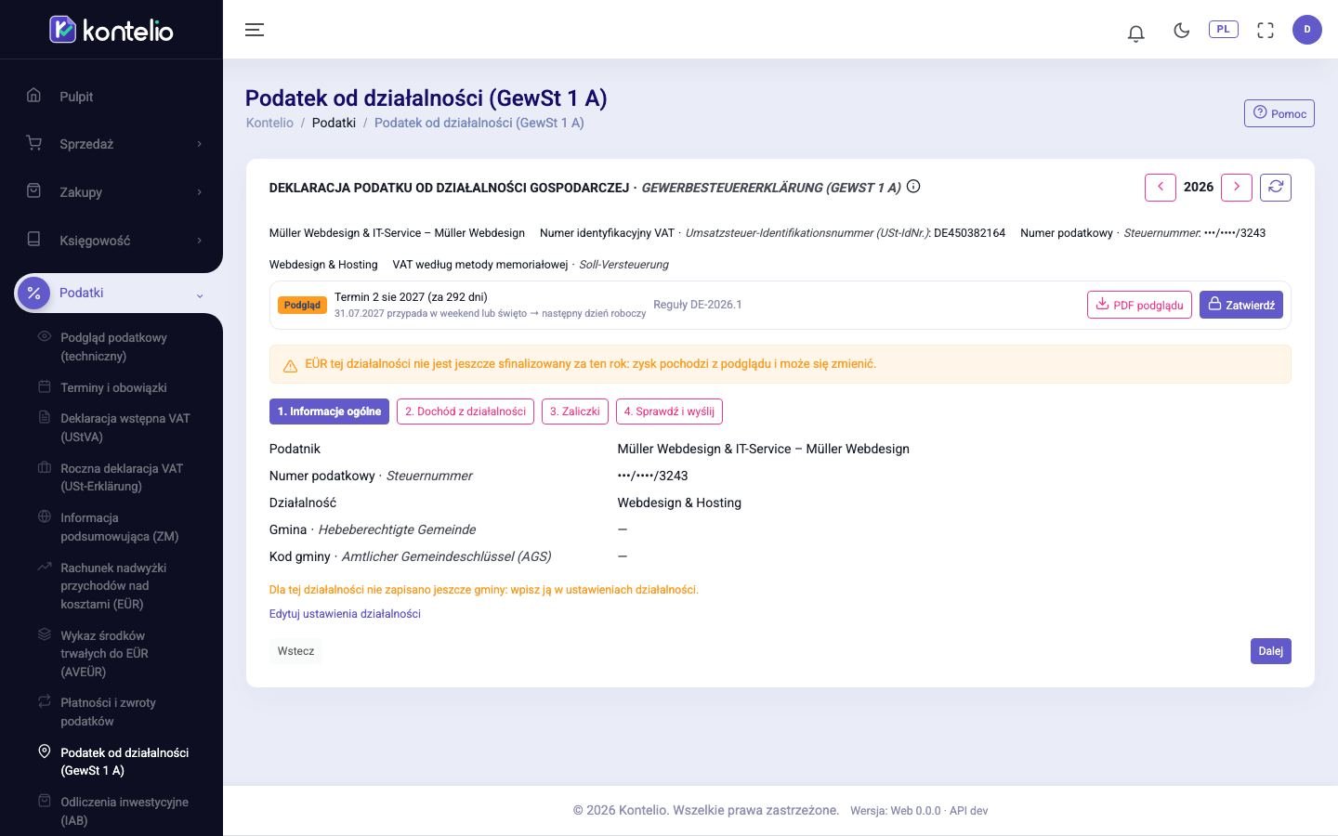Click info icon beside declaration title
Image resolution: width=1338 pixels, height=836 pixels.
pyautogui.click(x=913, y=187)
